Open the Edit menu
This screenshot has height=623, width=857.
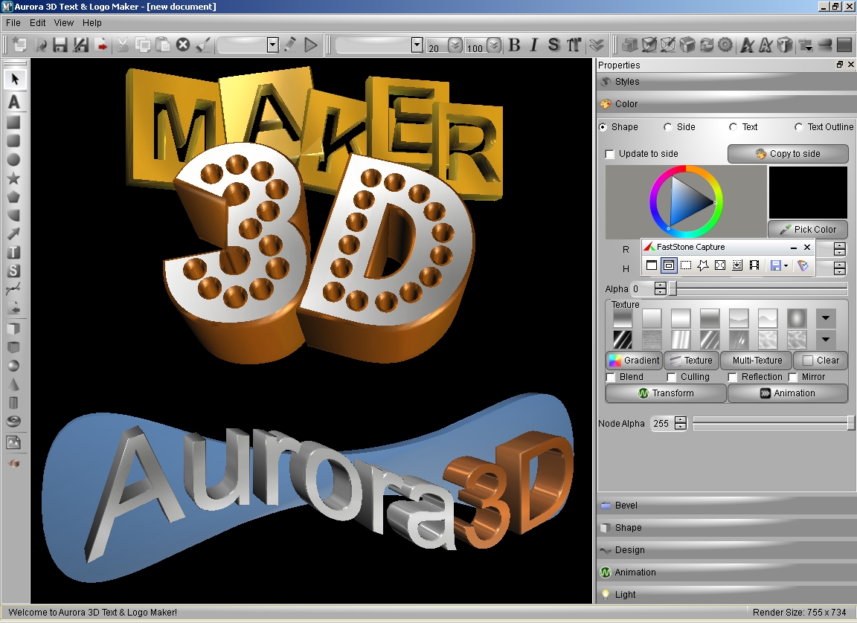(x=38, y=23)
